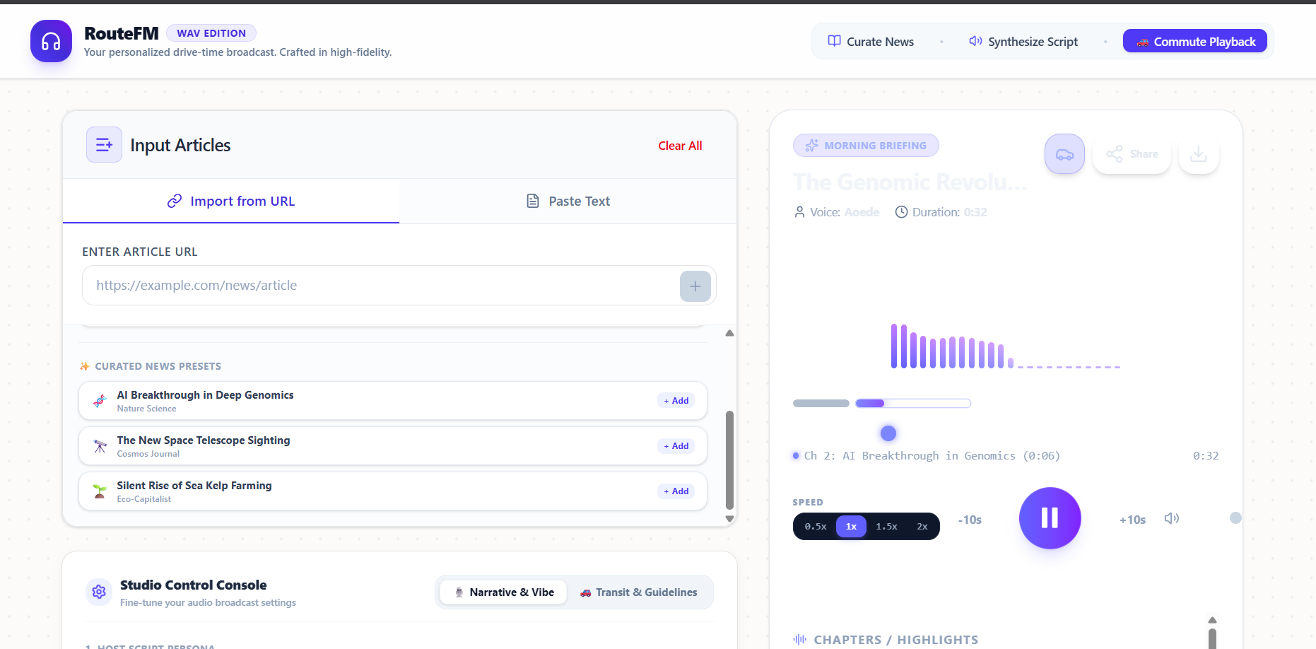Viewport: 1316px width, 649px height.
Task: Select the Import from URL tab
Action: pos(231,201)
